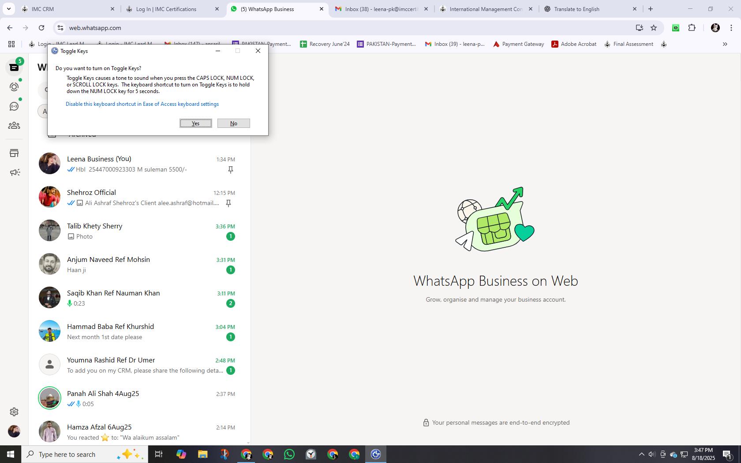This screenshot has width=741, height=463.
Task: Open Recovery June'24 bookmark
Action: coord(325,44)
